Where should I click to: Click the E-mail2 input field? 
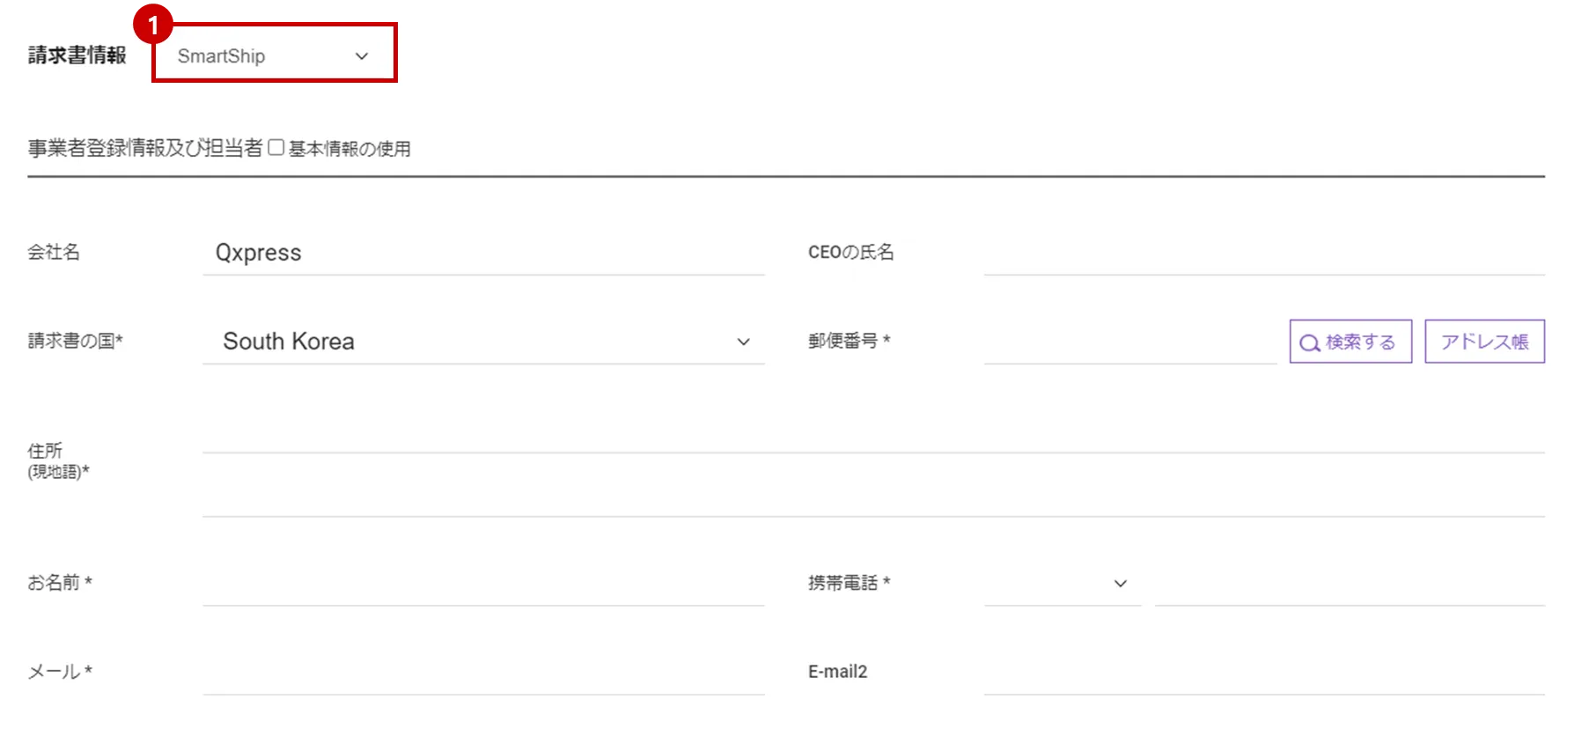1263,674
